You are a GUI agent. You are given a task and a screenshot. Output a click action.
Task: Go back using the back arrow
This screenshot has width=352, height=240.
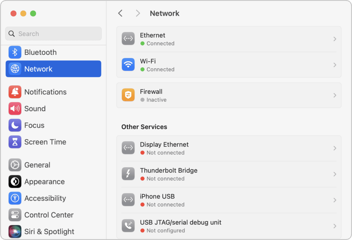coord(120,13)
